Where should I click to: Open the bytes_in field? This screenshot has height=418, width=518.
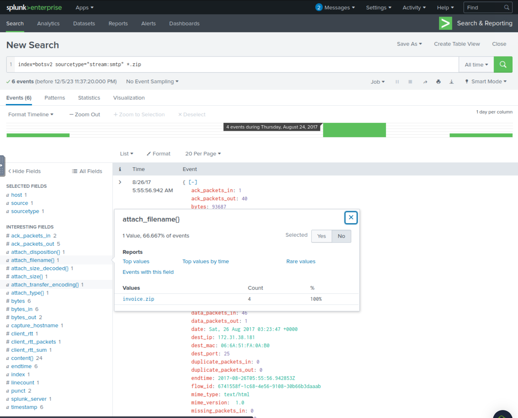(x=22, y=309)
